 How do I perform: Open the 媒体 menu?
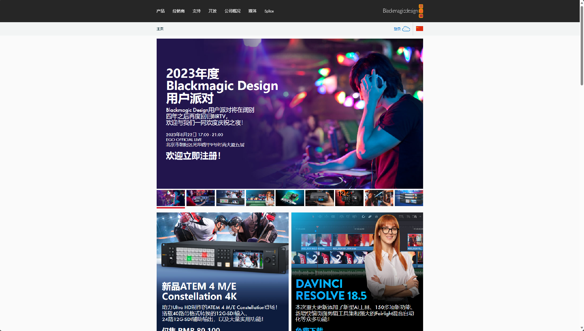tap(252, 11)
